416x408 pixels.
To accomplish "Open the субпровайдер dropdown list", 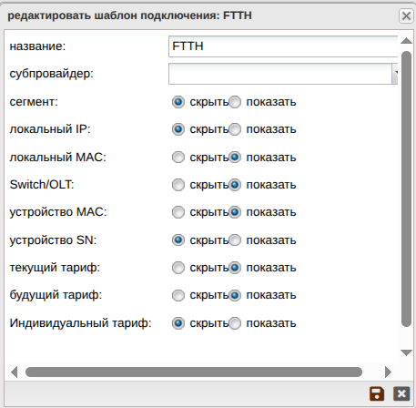I will pos(395,74).
